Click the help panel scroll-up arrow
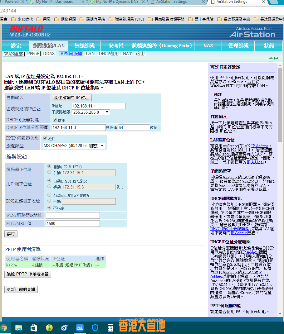 point(280,66)
